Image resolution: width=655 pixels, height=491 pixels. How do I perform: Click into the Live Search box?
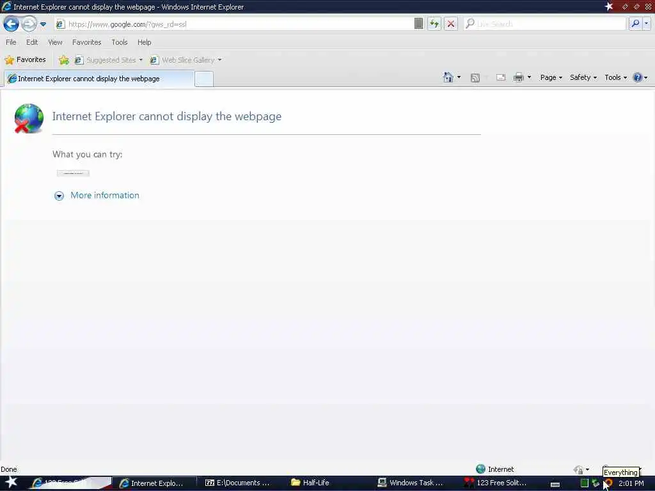(x=545, y=24)
